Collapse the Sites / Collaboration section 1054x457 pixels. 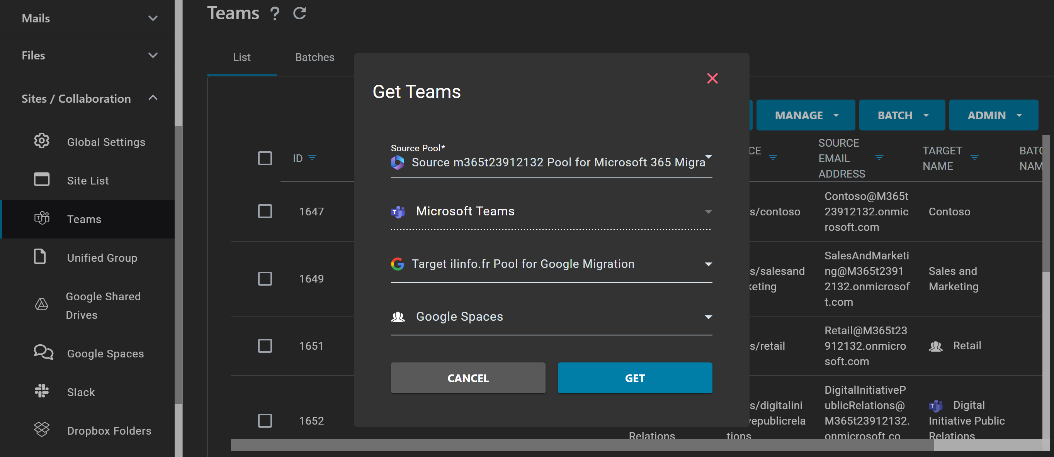pos(88,98)
